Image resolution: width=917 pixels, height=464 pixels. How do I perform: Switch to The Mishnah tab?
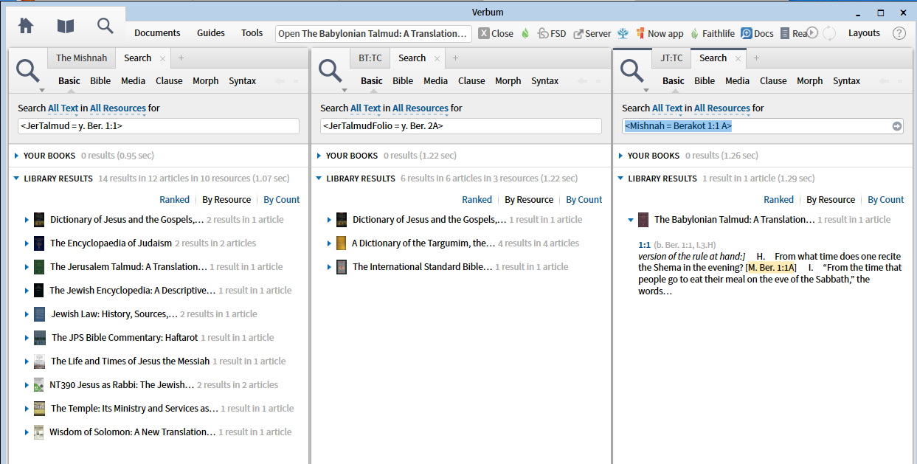[81, 58]
